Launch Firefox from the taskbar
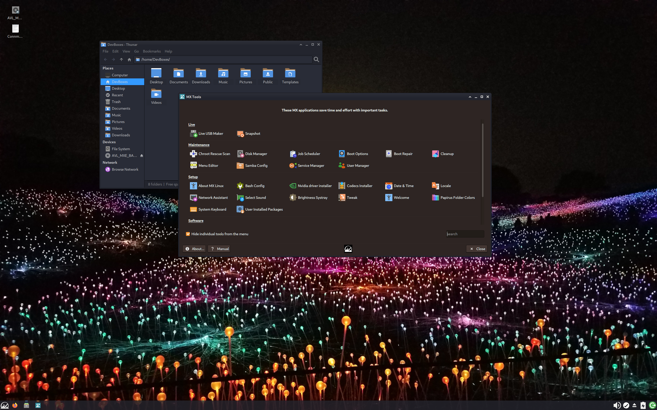Image resolution: width=657 pixels, height=410 pixels. pyautogui.click(x=15, y=405)
